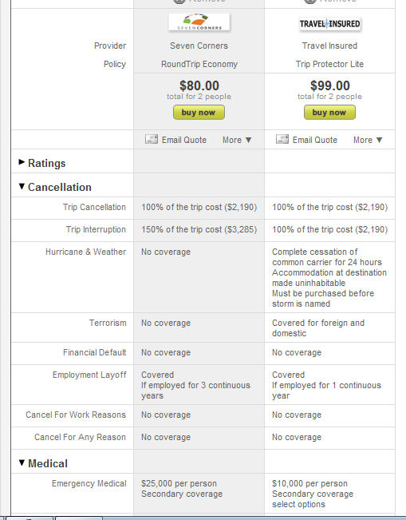
Task: Expand the Ratings section
Action: pos(42,163)
